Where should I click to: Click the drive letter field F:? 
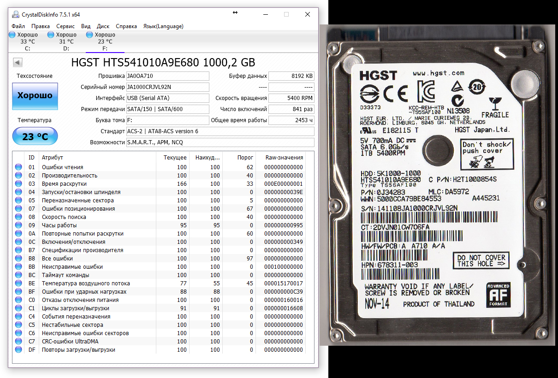(x=167, y=120)
